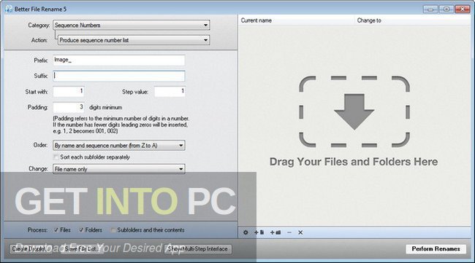Click the Step value field
Image resolution: width=475 pixels, height=263 pixels.
[170, 92]
